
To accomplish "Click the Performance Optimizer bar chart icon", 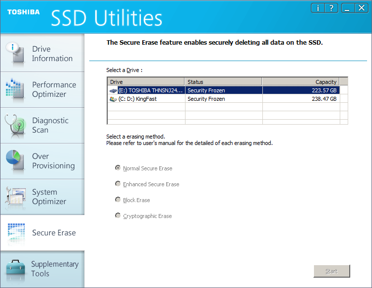I will [15, 90].
